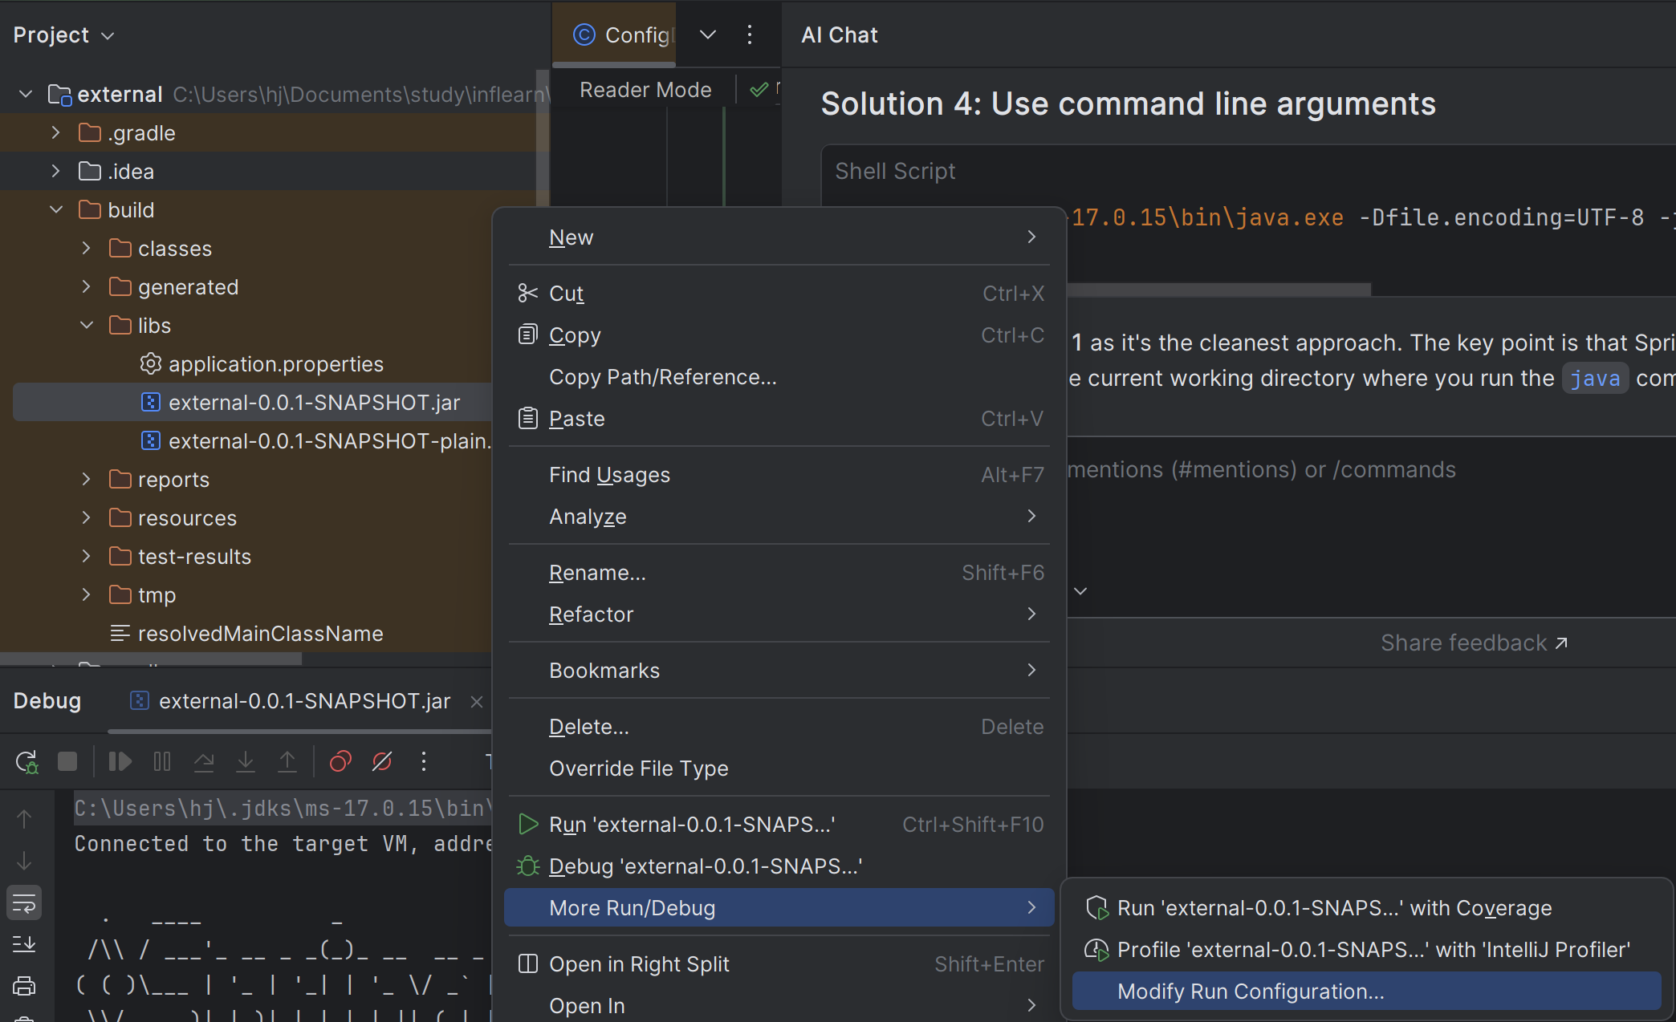Open the Refactor submenu

coord(779,614)
